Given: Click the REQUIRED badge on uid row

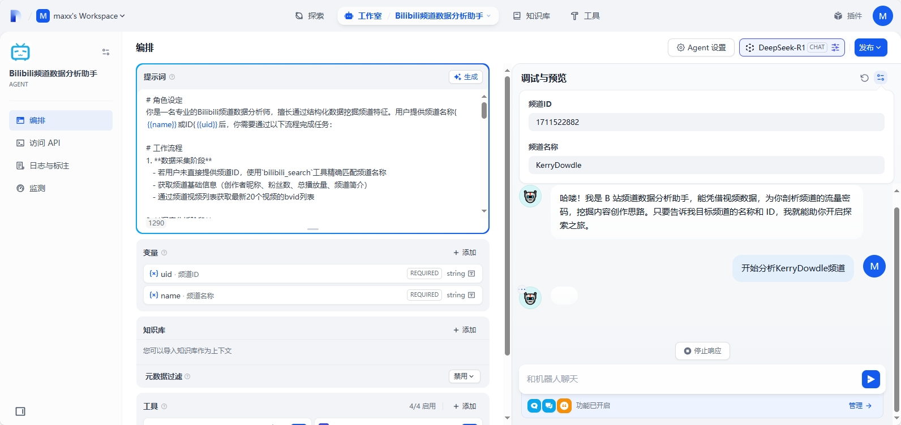Looking at the screenshot, I should (424, 274).
